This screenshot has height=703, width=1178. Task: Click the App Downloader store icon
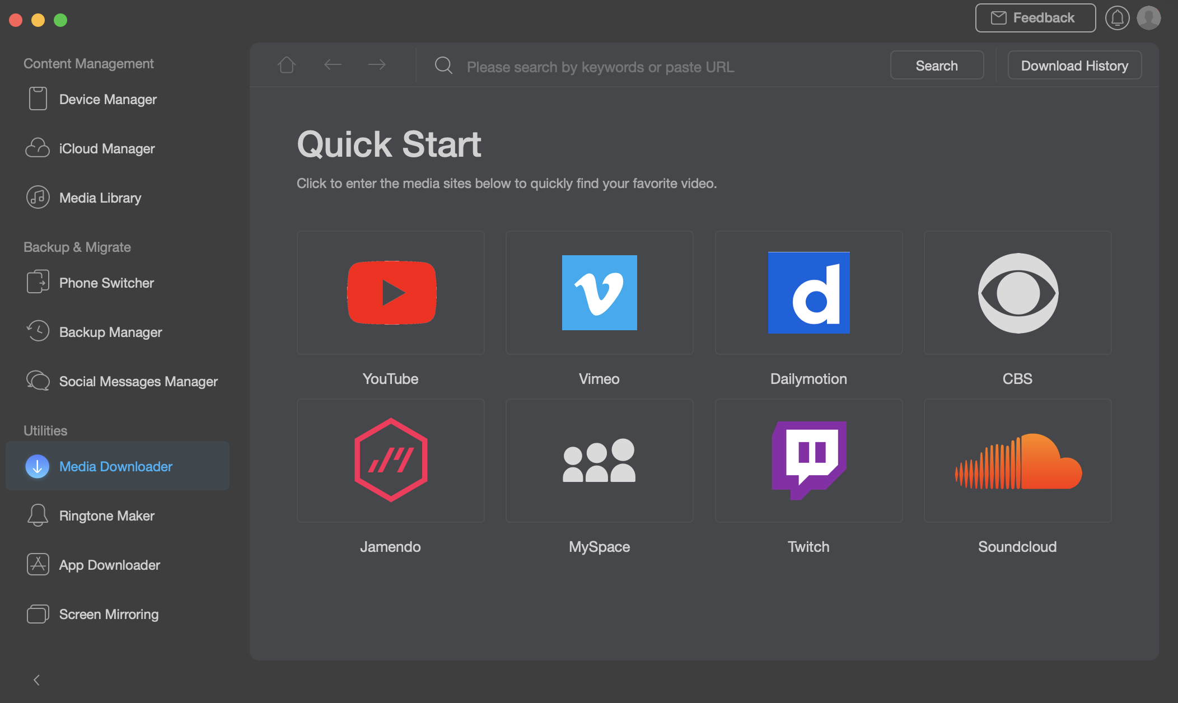tap(38, 564)
